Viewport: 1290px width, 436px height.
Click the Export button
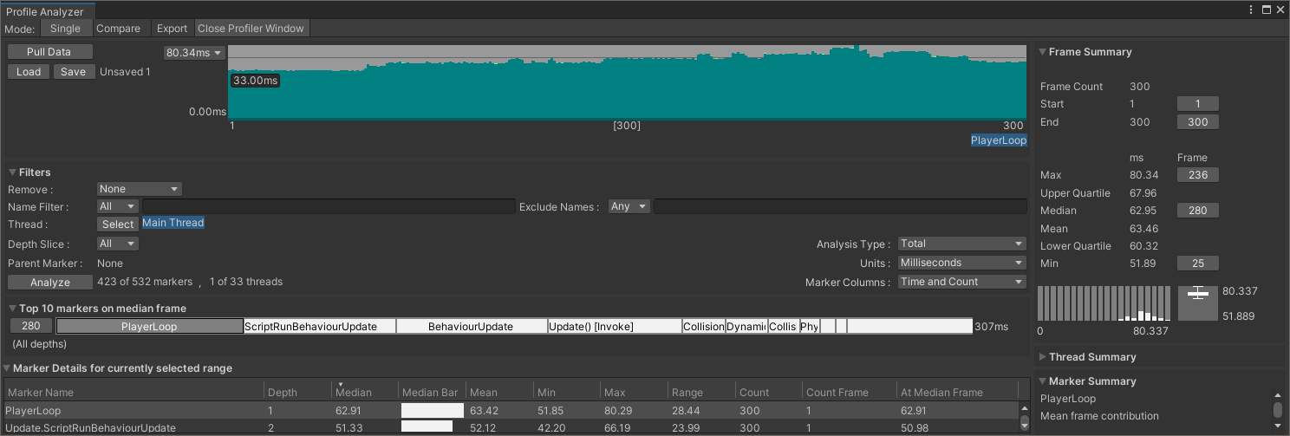point(172,29)
